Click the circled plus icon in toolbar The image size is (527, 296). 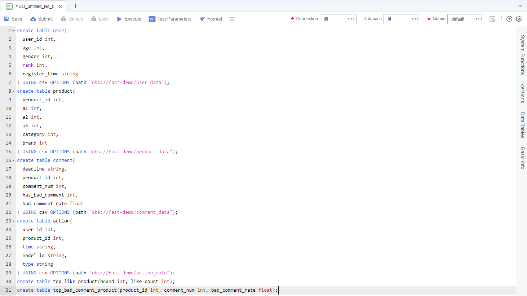pyautogui.click(x=509, y=19)
